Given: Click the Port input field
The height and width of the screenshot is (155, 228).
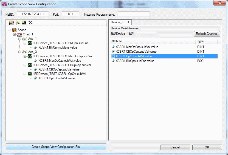Looking at the screenshot, I should pyautogui.click(x=71, y=14).
